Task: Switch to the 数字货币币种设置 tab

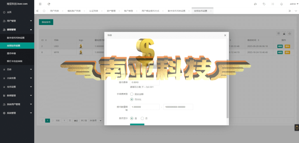Action: [177, 11]
